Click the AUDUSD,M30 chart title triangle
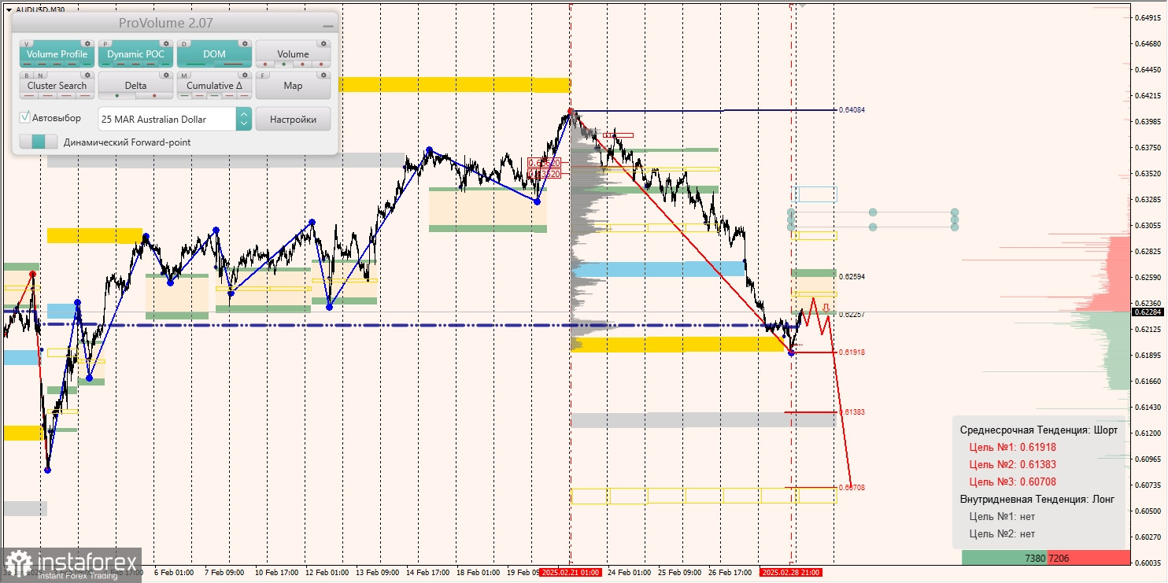This screenshot has height=583, width=1168. pos(9,9)
